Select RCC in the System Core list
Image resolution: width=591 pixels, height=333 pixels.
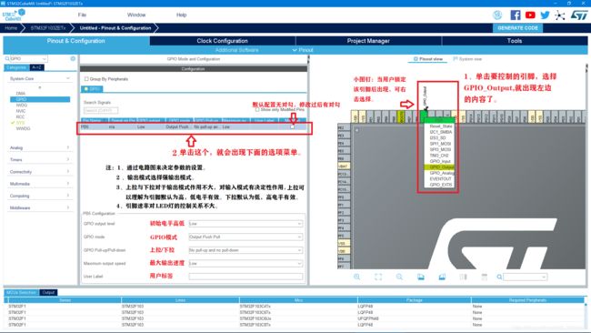click(x=20, y=116)
